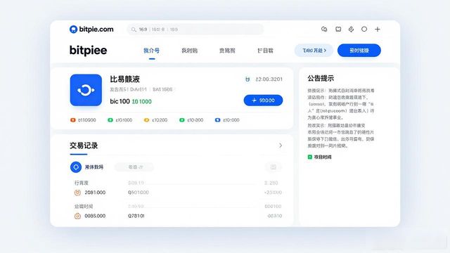Image resolution: width=450 pixels, height=253 pixels.
Task: Expand 交易记录 with the right chevron
Action: point(281,145)
